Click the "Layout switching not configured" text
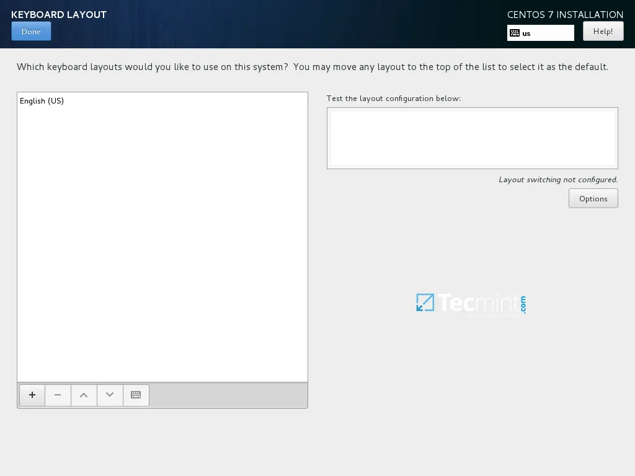This screenshot has width=635, height=476. 557,180
